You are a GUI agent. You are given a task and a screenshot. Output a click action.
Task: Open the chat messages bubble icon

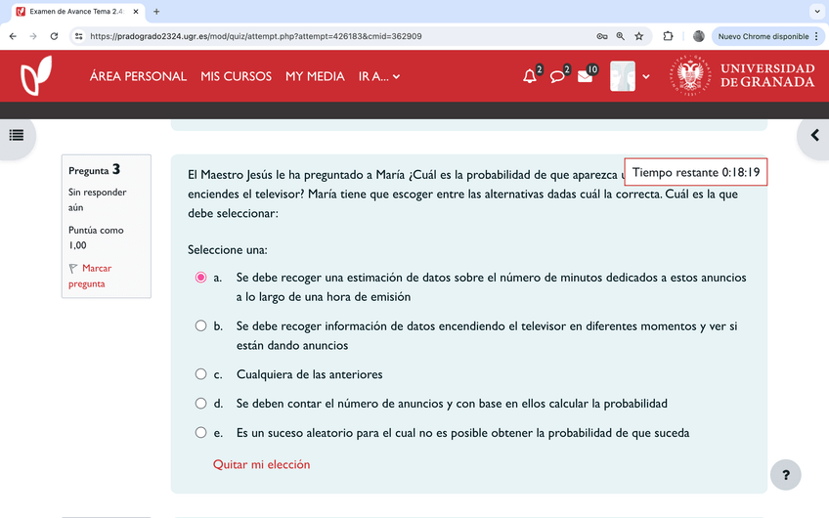pos(557,76)
